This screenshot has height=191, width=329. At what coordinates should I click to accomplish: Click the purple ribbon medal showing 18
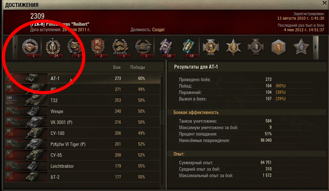tap(166, 48)
